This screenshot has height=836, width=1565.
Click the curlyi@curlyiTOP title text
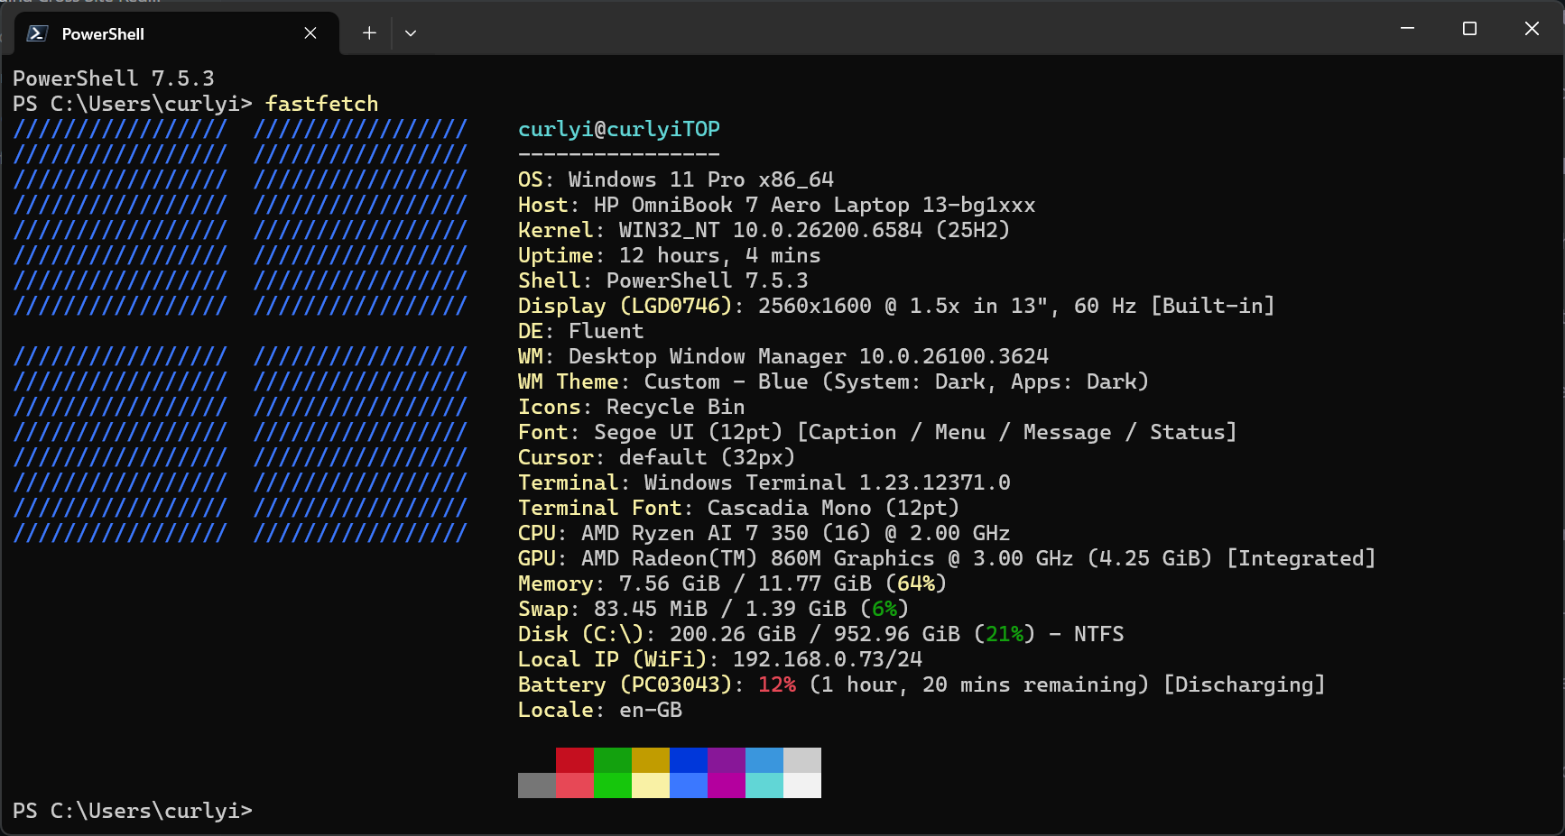click(618, 129)
